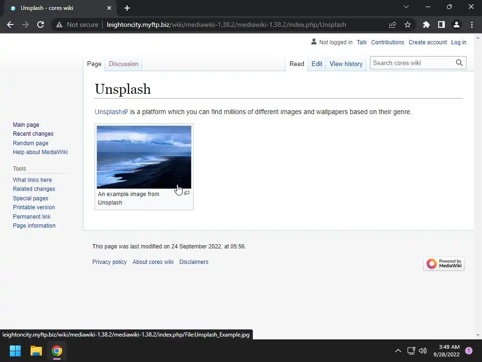Image resolution: width=482 pixels, height=362 pixels.
Task: Follow the external Unsplash link
Action: [111, 112]
